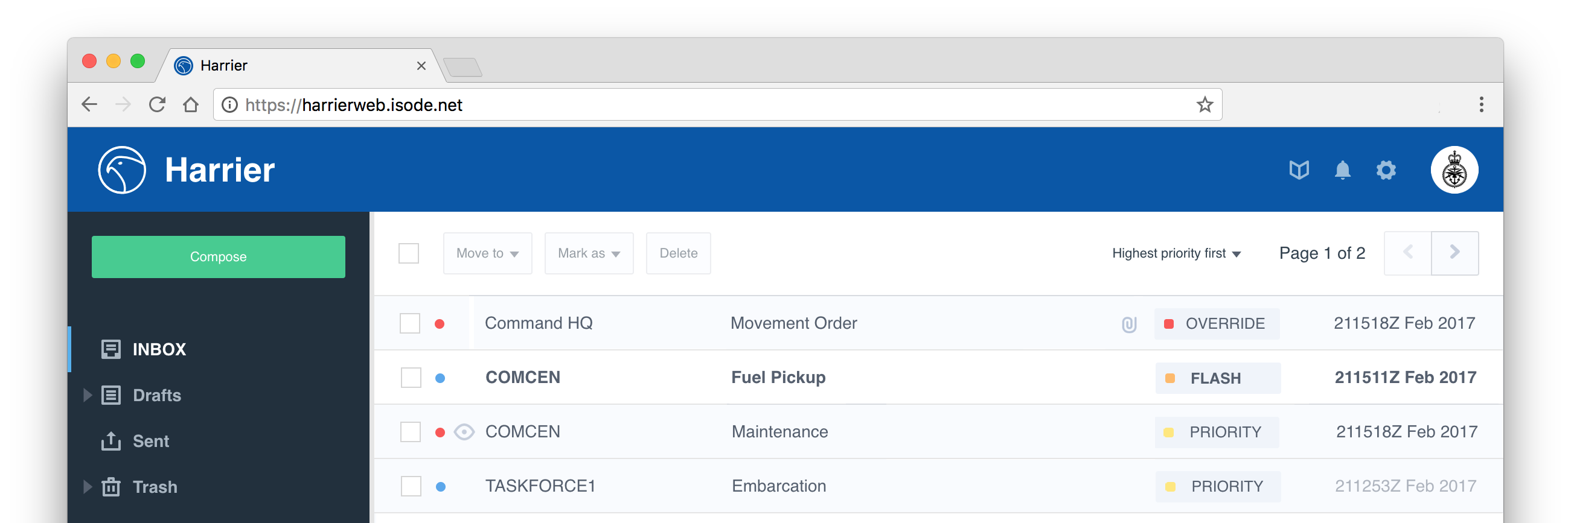Image resolution: width=1571 pixels, height=523 pixels.
Task: Toggle the eye icon on Maintenance row
Action: coord(464,432)
